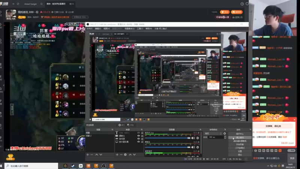Open the Help menu in OBS

[148, 29]
